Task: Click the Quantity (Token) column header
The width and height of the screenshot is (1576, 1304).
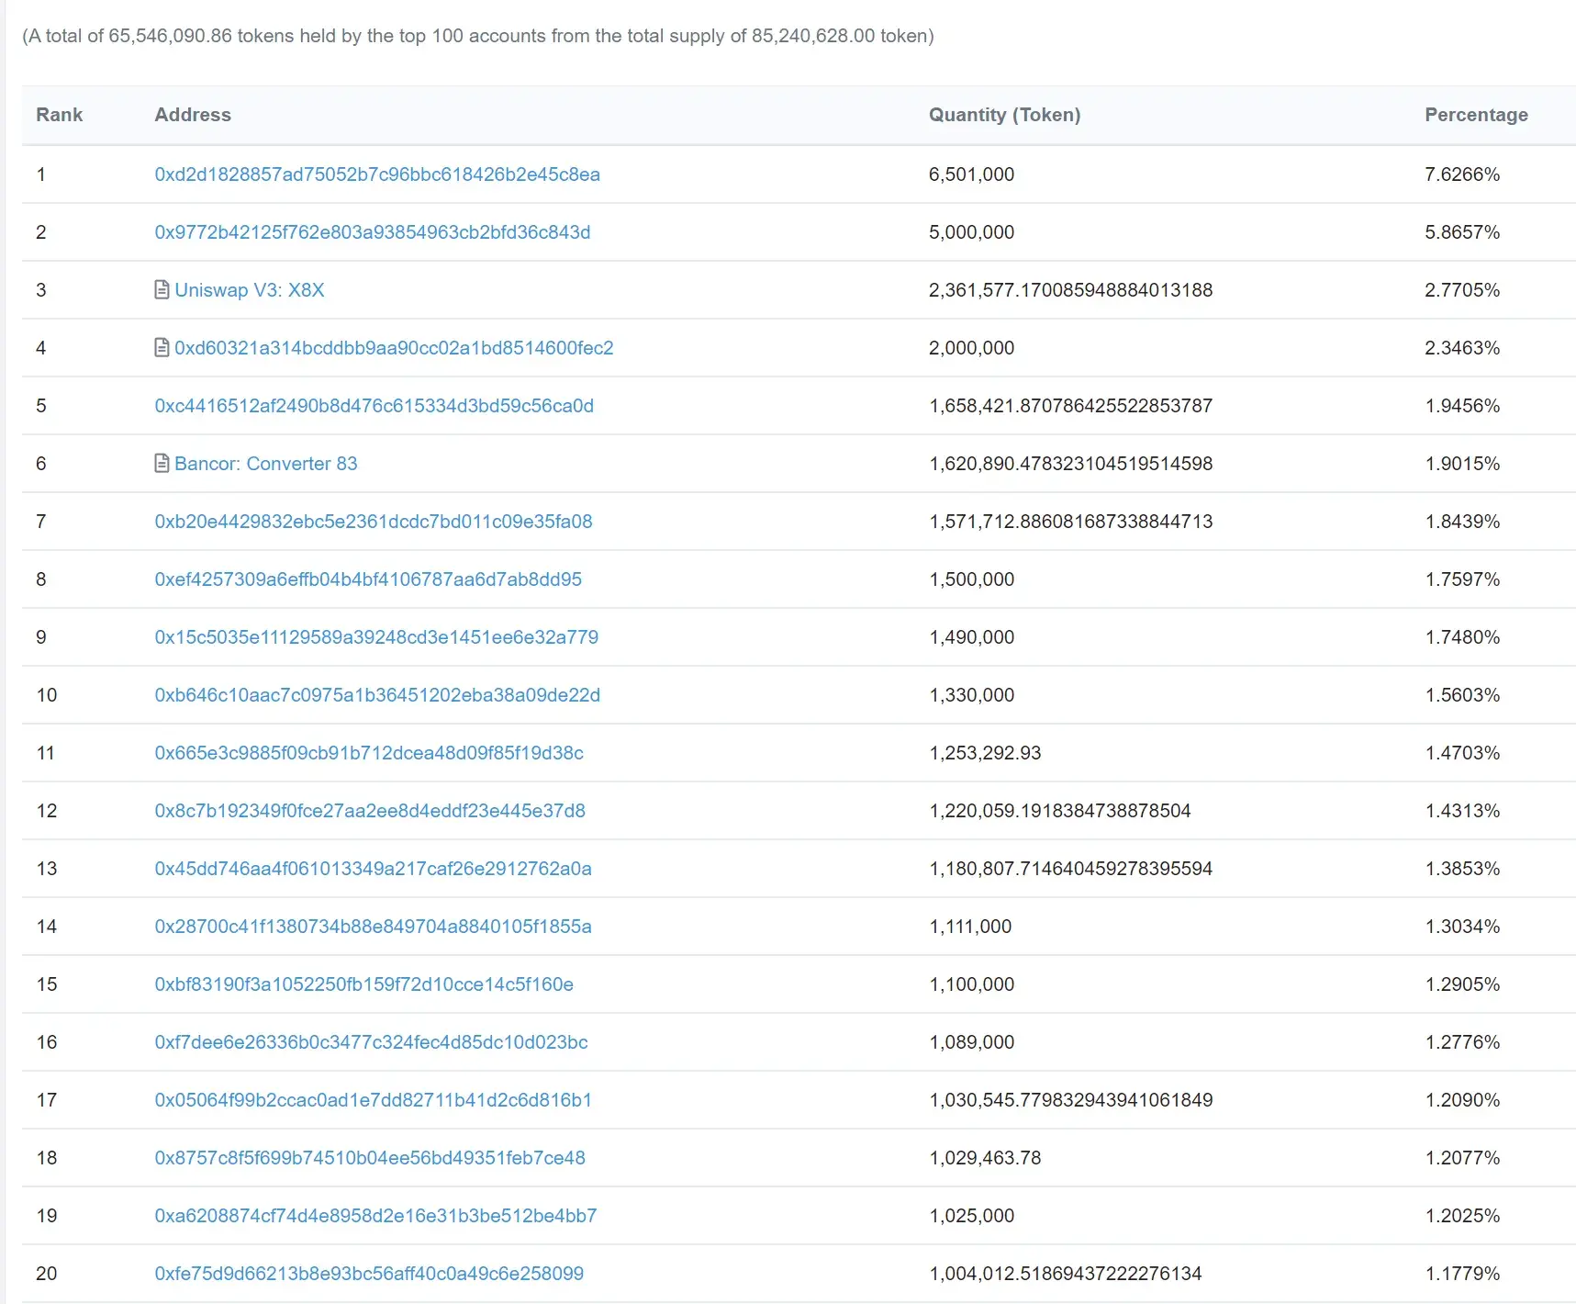Action: point(1005,115)
